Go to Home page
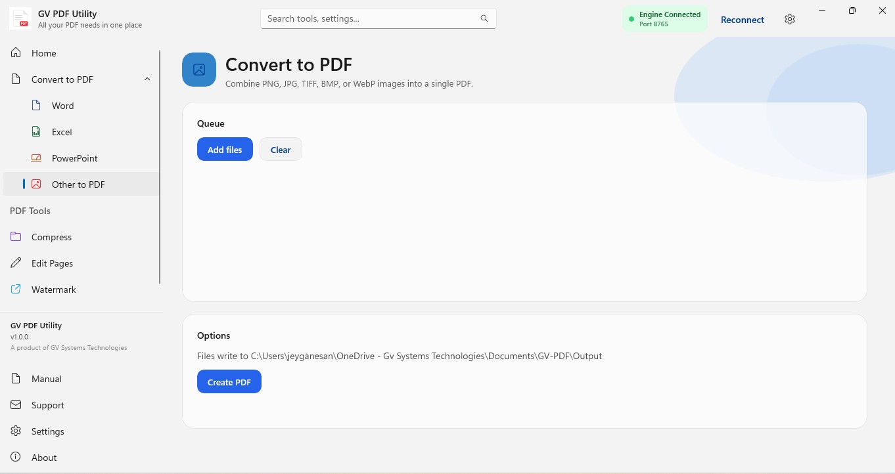The width and height of the screenshot is (895, 474). [81, 53]
